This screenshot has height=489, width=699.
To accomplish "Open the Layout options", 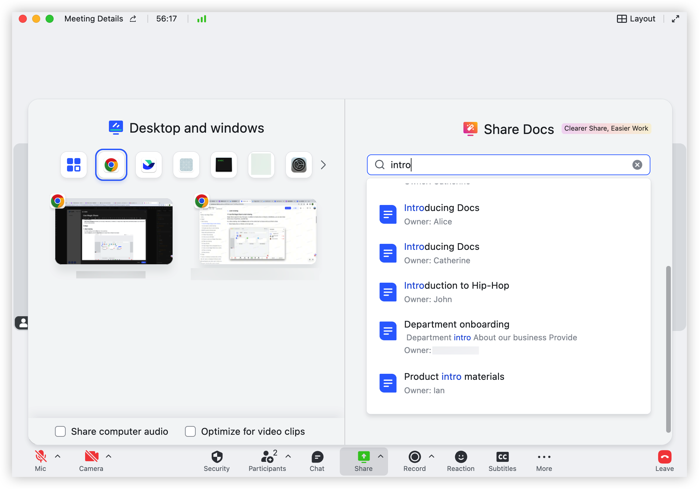I will (636, 19).
